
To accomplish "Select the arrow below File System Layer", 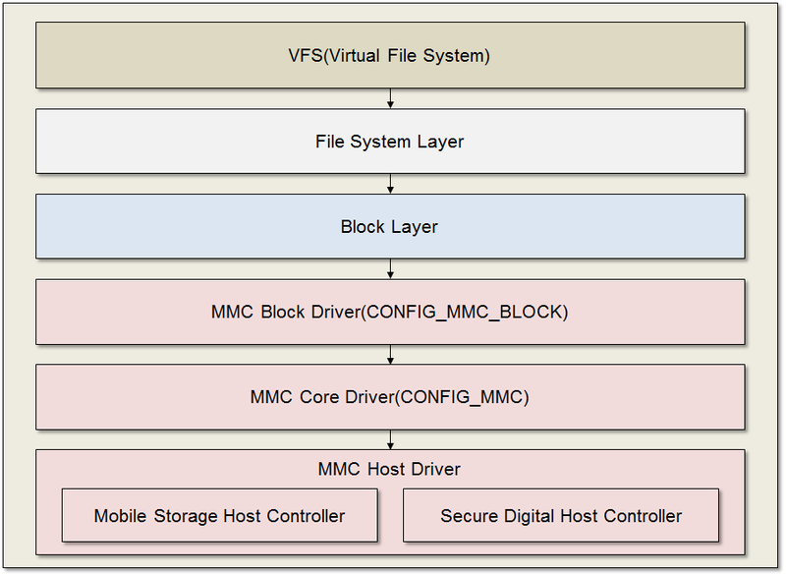I will tap(390, 183).
